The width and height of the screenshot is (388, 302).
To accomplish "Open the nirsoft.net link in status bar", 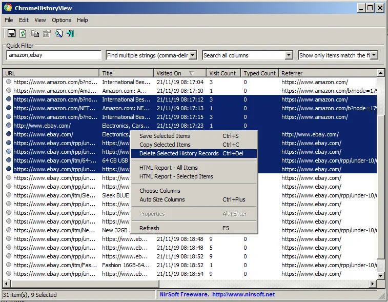I will [243, 294].
